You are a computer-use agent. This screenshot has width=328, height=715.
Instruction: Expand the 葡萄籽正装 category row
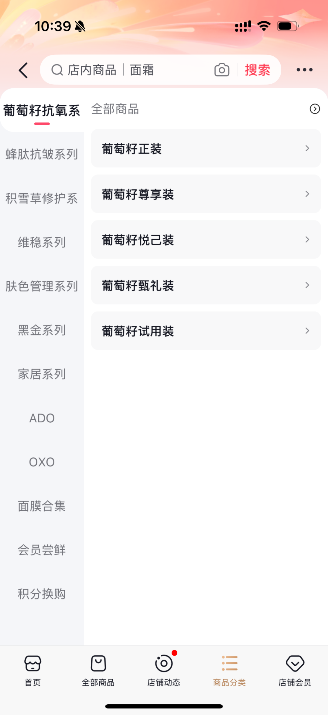pyautogui.click(x=206, y=149)
